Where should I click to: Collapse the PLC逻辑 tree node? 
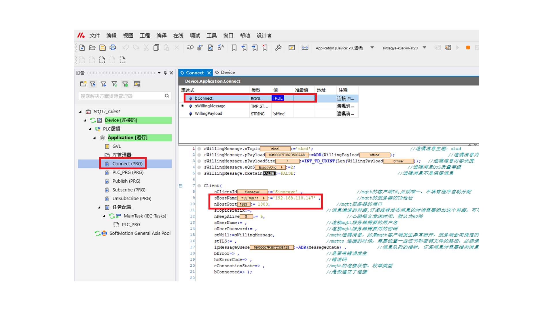point(90,129)
